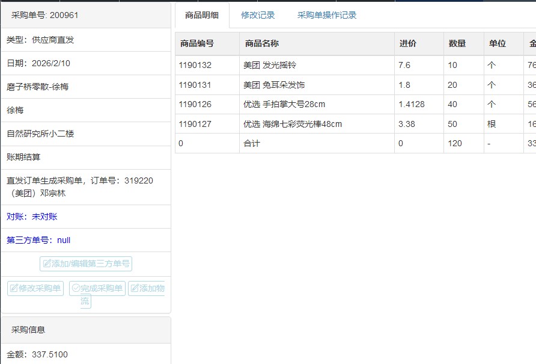This screenshot has width=536, height=364.
Task: Click the 进价 column header
Action: (407, 44)
